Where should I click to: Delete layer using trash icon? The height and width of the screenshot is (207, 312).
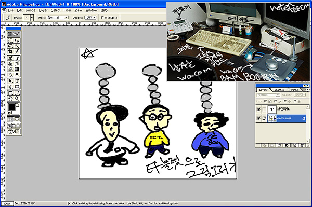302,145
